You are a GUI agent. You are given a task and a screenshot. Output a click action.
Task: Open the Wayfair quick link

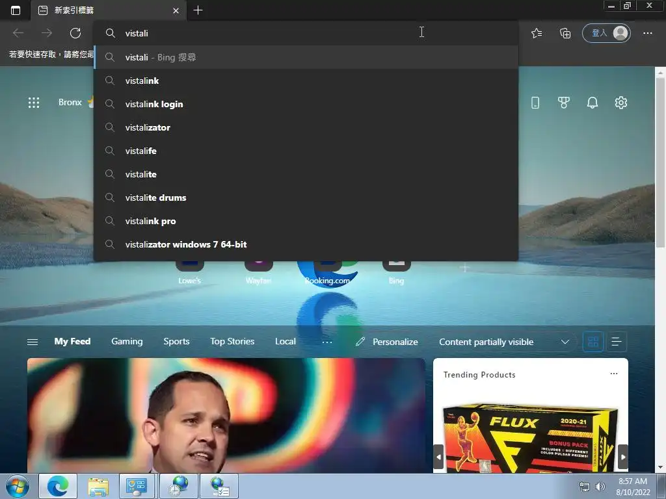pos(258,272)
